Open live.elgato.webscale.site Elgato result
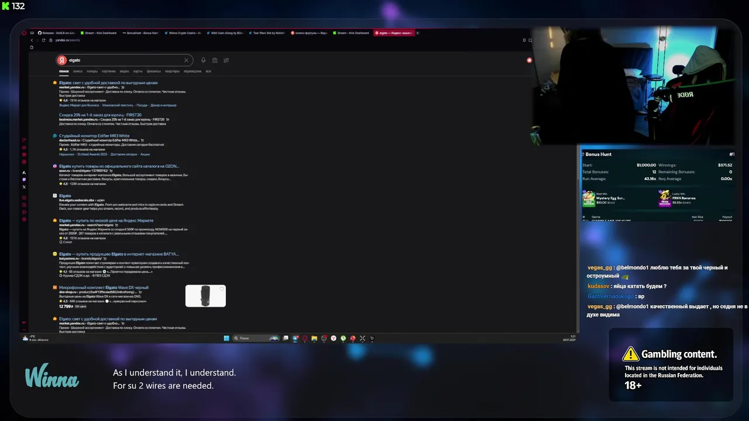Screen dimensions: 749x421 pos(65,196)
